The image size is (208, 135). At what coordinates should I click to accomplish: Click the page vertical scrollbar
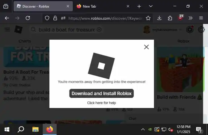205,74
